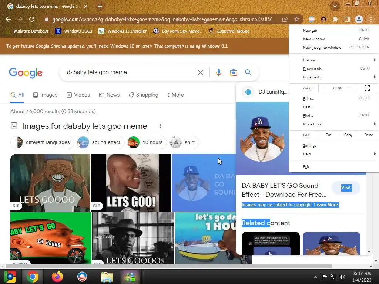Open File Explorer from the taskbar
The width and height of the screenshot is (379, 284).
click(x=107, y=277)
